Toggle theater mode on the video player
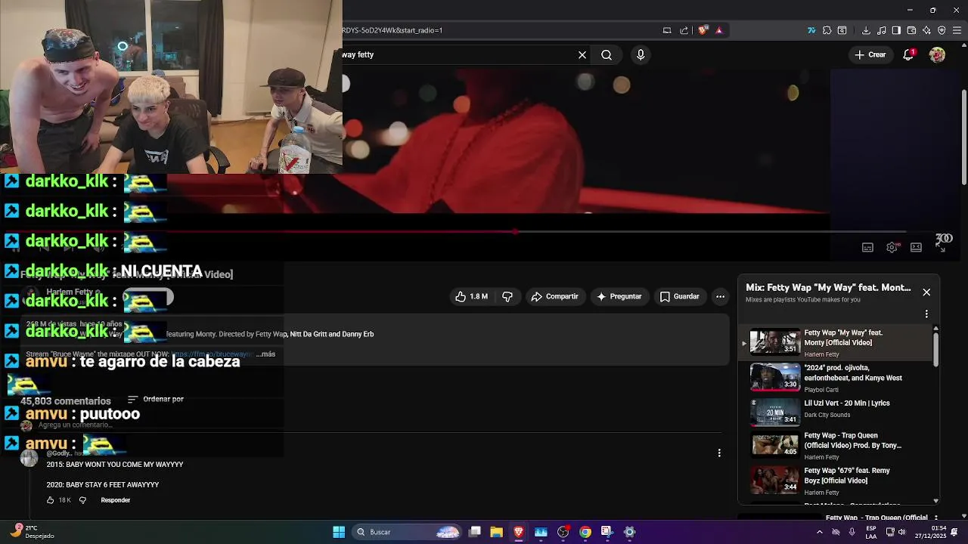968x544 pixels. [916, 247]
